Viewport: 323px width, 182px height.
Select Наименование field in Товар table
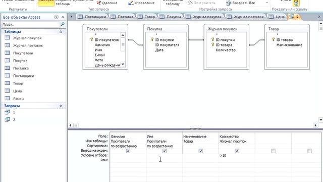pyautogui.click(x=289, y=45)
